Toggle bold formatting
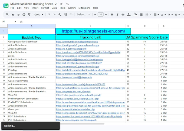 pyautogui.click(x=112, y=15)
